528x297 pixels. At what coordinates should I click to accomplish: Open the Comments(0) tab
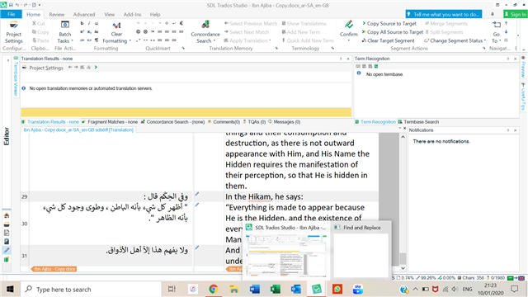pyautogui.click(x=224, y=122)
